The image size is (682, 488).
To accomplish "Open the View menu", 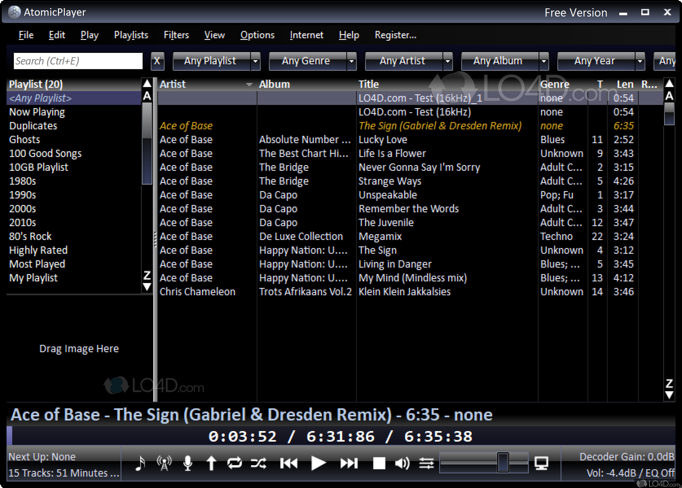I will point(214,35).
